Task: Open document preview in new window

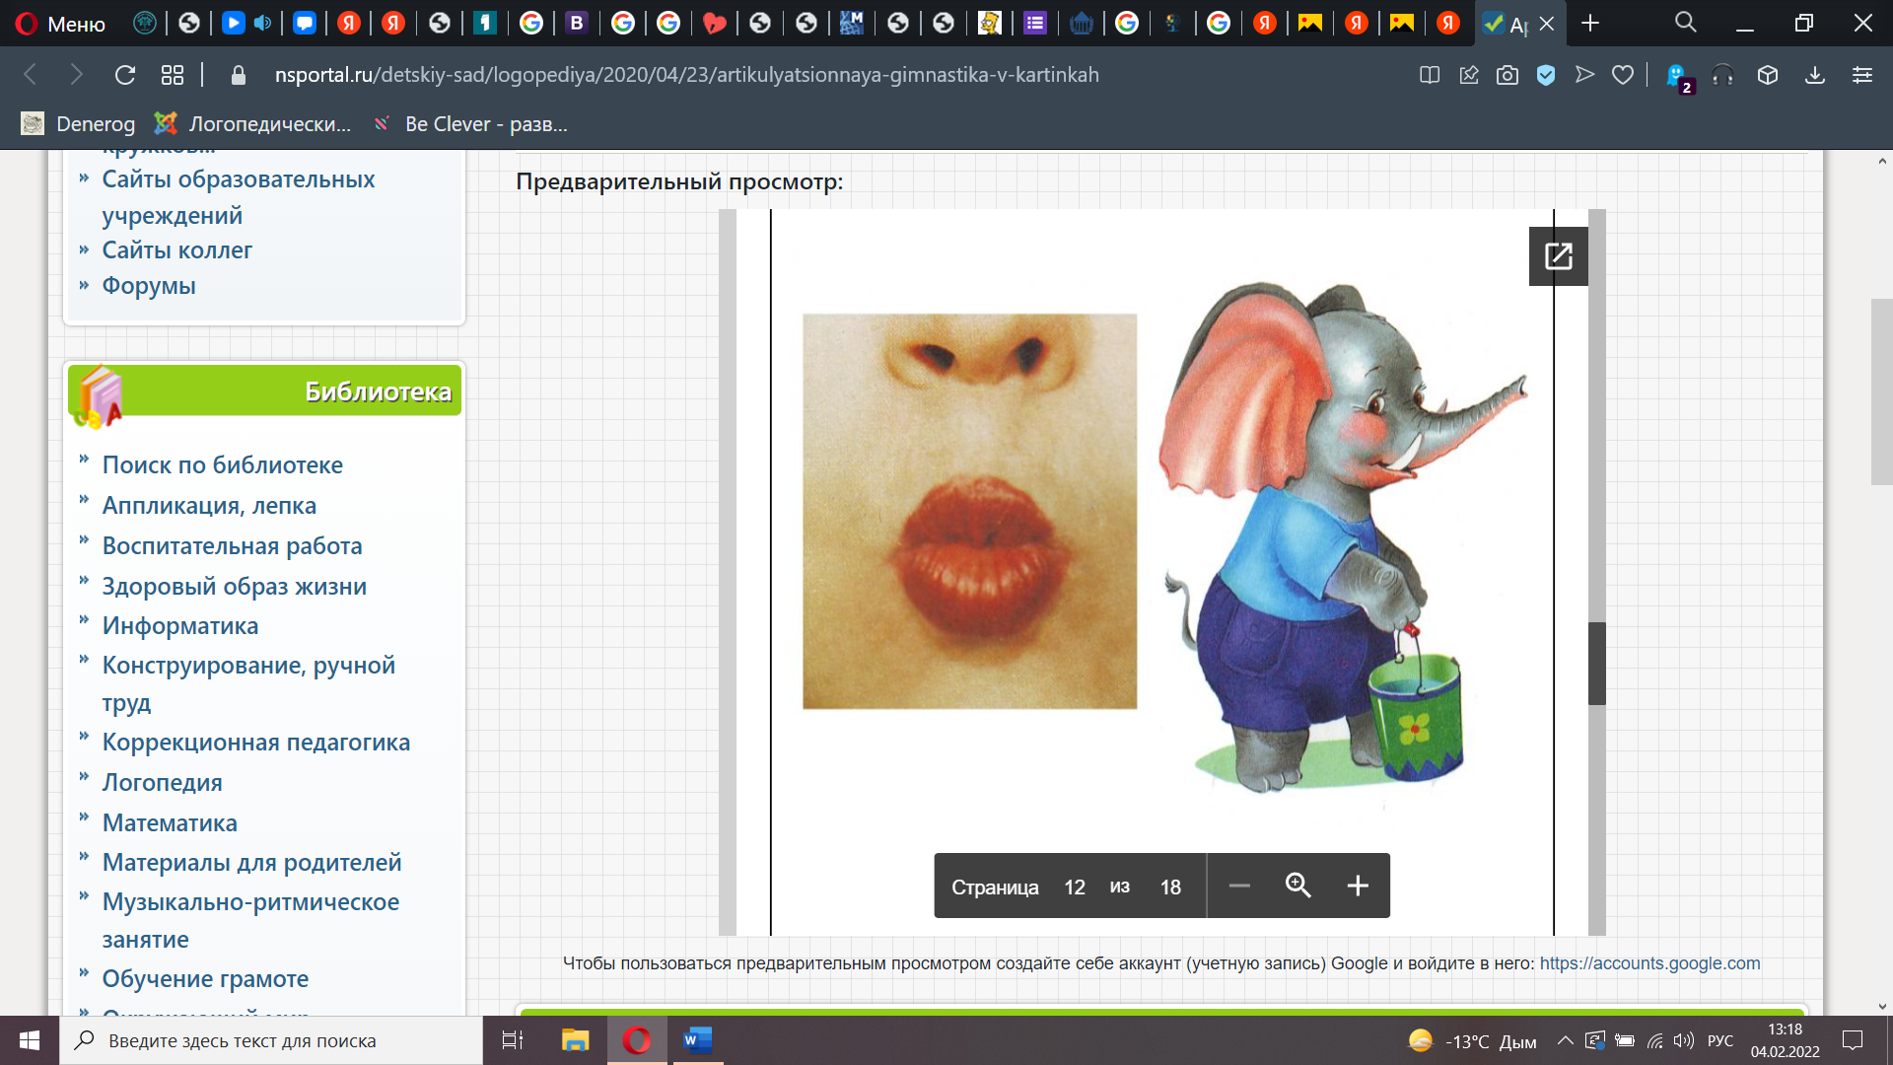Action: (1558, 256)
